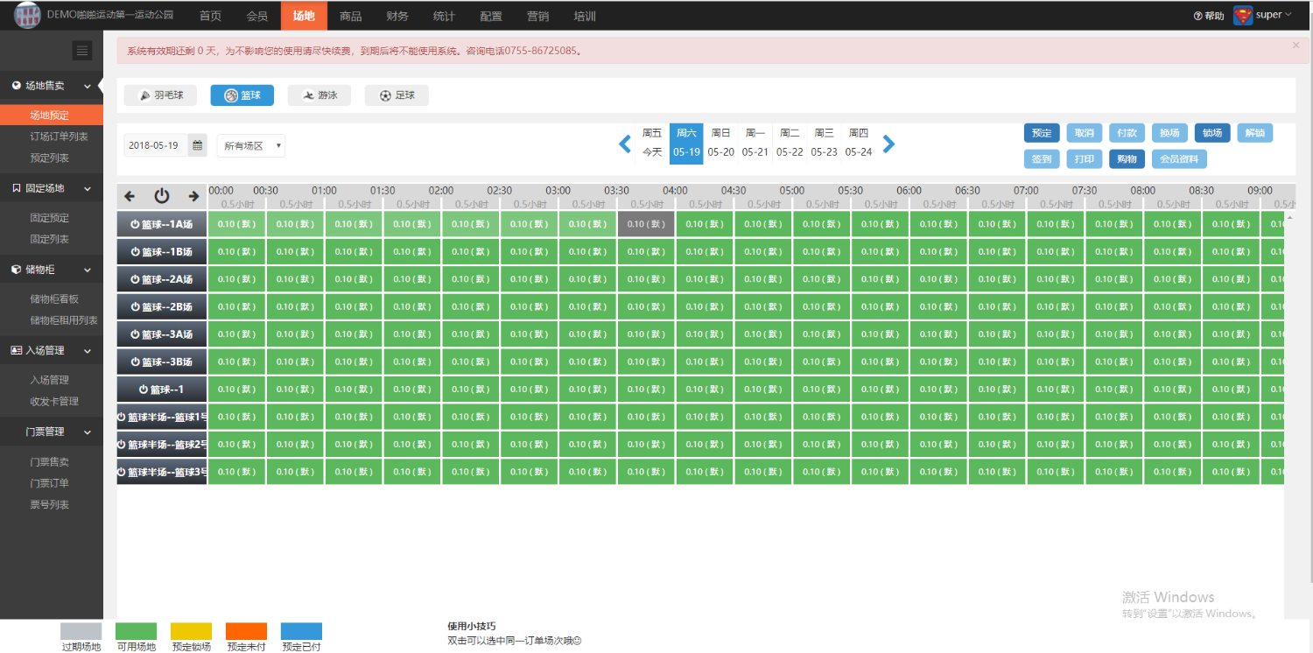Image resolution: width=1313 pixels, height=653 pixels.
Task: Open the 首页 top menu
Action: coord(210,16)
